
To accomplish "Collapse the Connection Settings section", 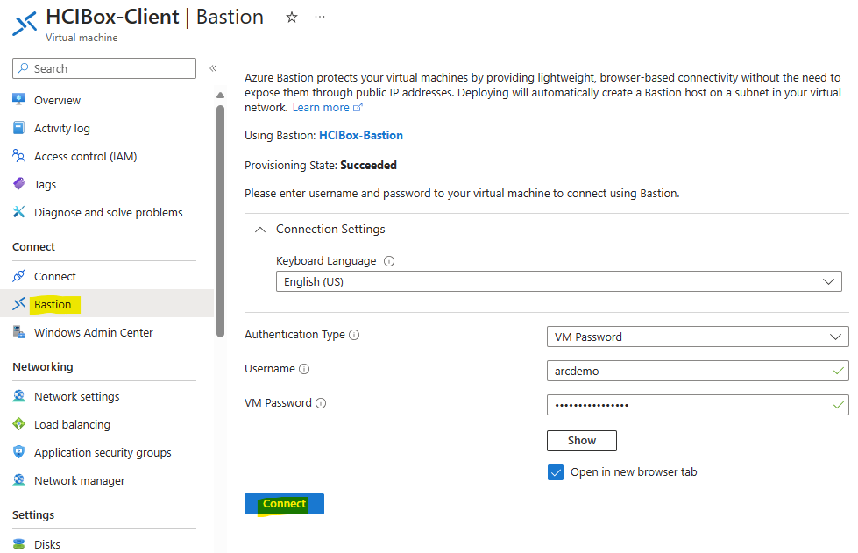I will (x=260, y=230).
